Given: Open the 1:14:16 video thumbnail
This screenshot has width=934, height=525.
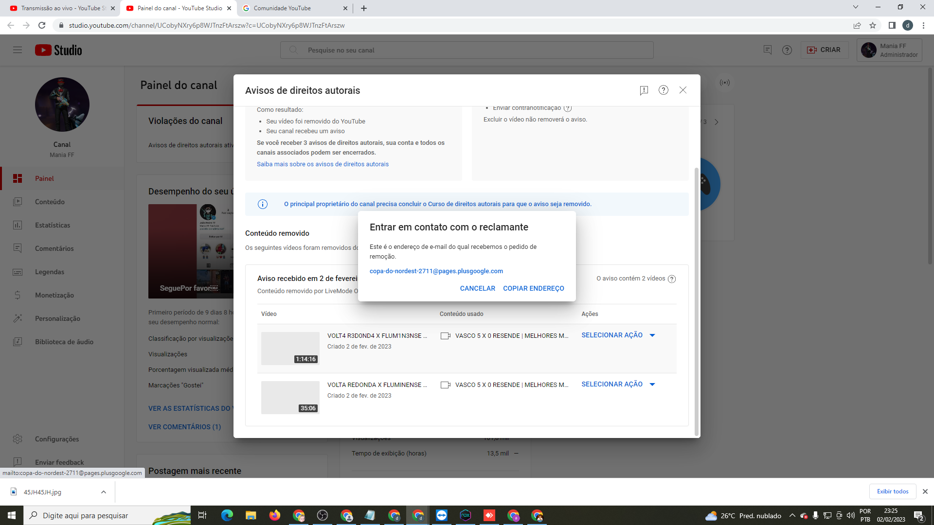Looking at the screenshot, I should click(290, 348).
